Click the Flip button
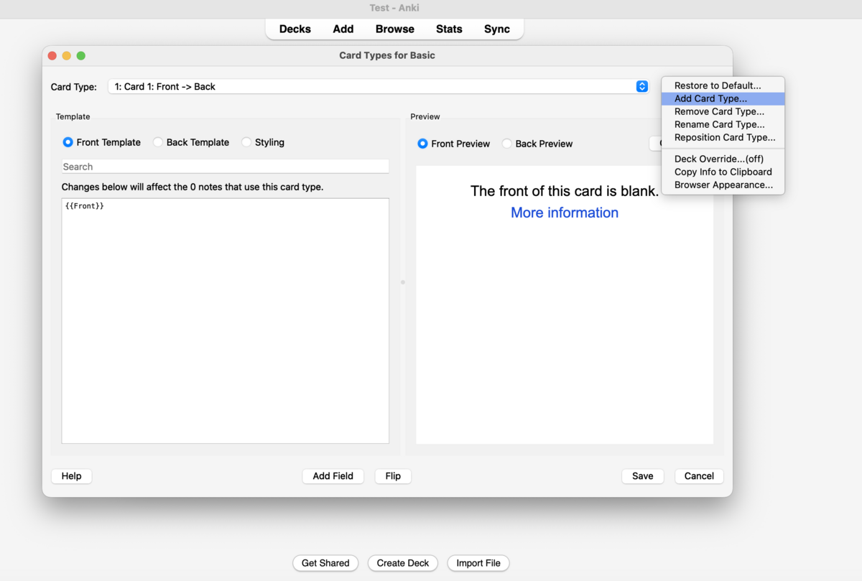 (x=393, y=476)
